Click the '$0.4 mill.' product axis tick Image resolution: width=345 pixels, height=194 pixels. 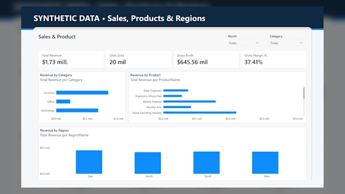(298, 119)
